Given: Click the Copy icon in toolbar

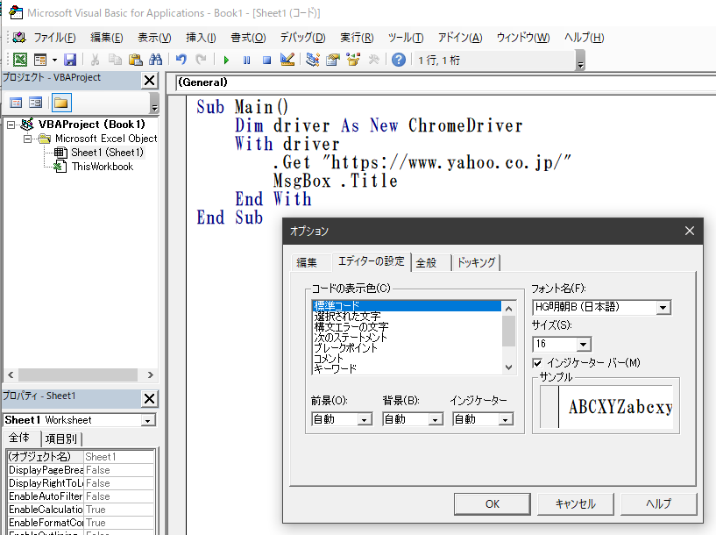Looking at the screenshot, I should click(x=115, y=60).
